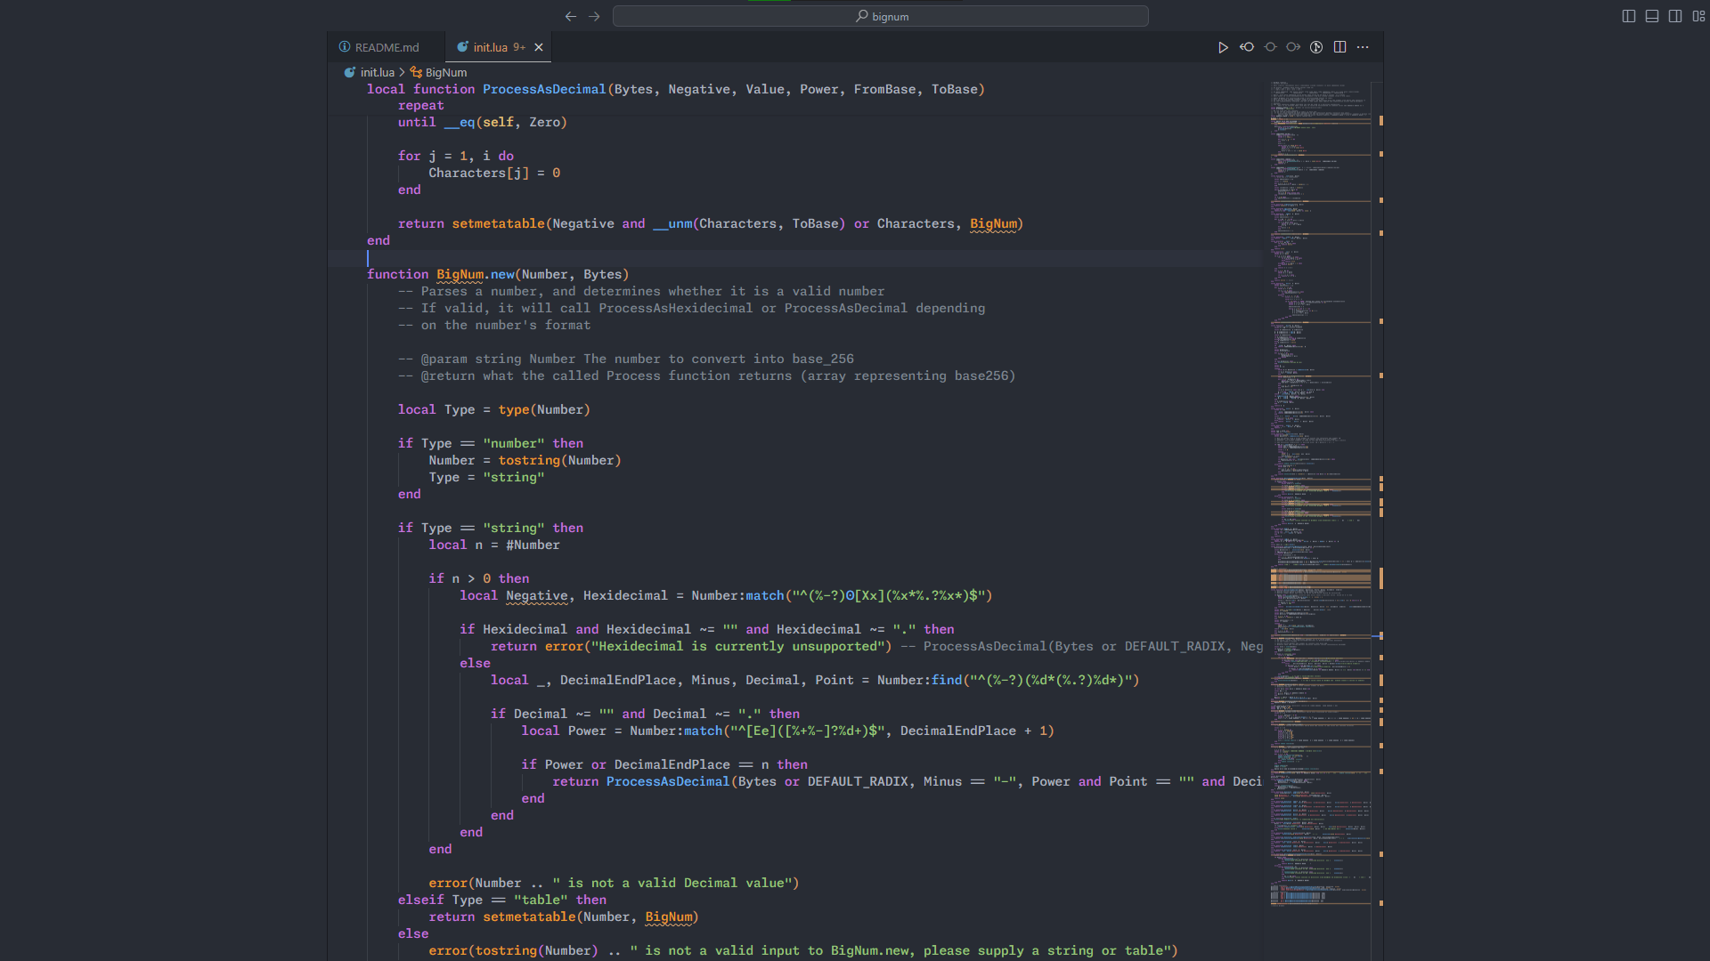This screenshot has height=961, width=1710.
Task: Expand the init.lua breadcrumb file list
Action: point(377,72)
